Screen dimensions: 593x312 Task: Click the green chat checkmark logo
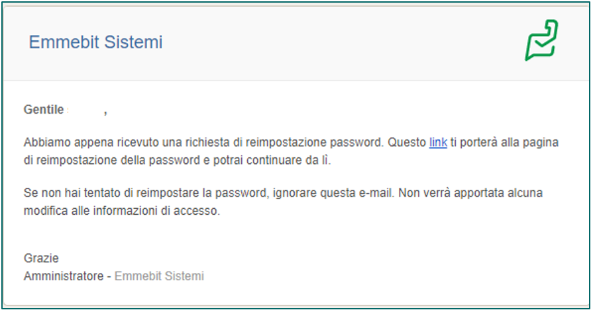pos(541,40)
